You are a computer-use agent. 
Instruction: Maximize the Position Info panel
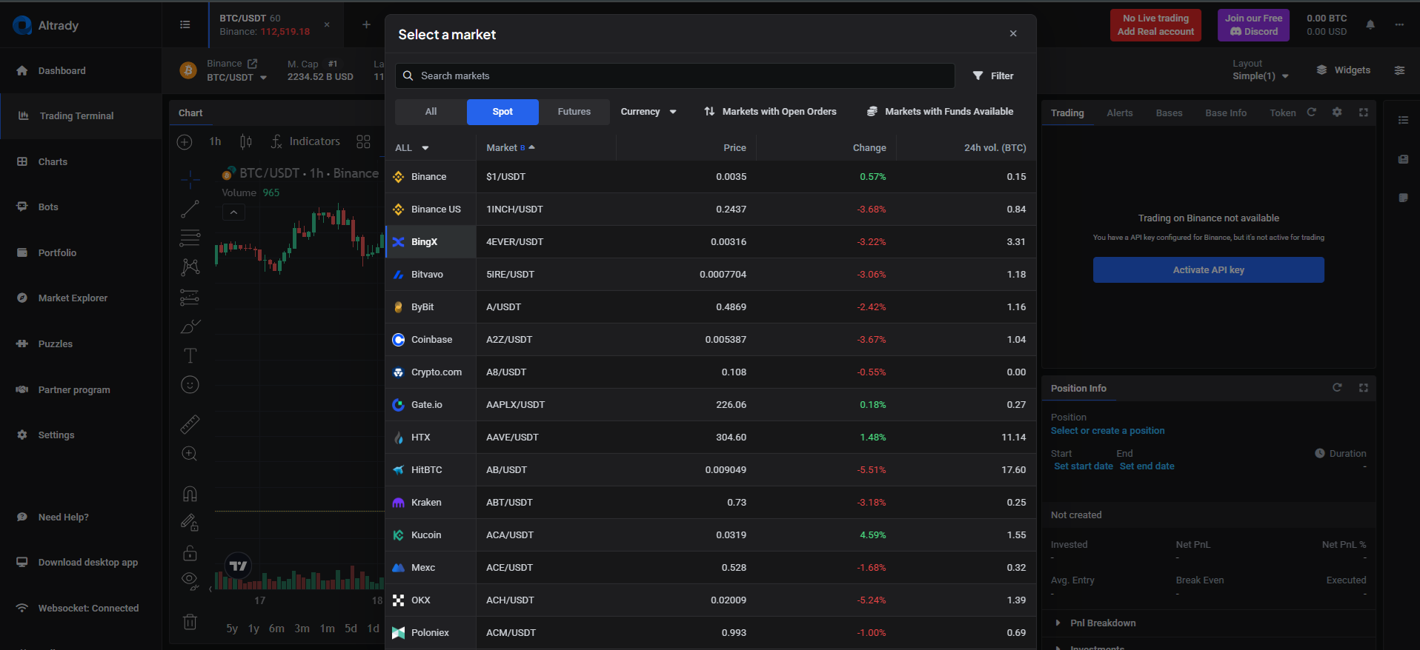(1364, 388)
